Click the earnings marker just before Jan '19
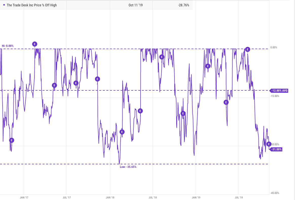 [x=183, y=113]
